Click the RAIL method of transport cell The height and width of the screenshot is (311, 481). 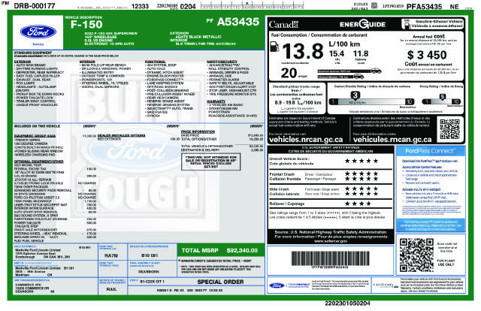[113, 287]
